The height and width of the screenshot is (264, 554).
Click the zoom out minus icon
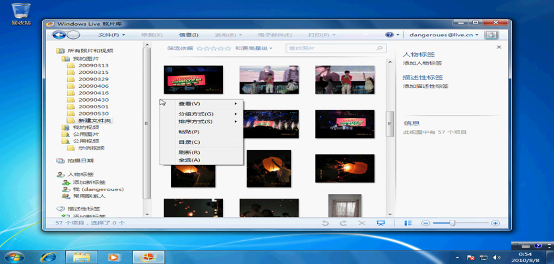click(426, 223)
